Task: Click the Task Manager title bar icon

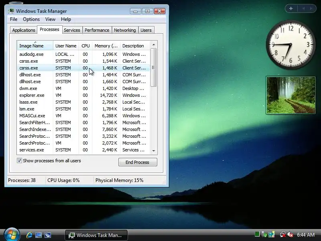Action: 12,11
